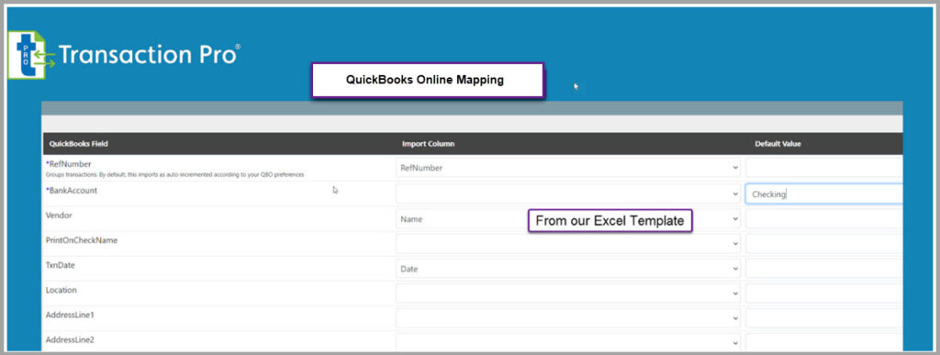Click the Groups transactions description text

click(x=175, y=175)
